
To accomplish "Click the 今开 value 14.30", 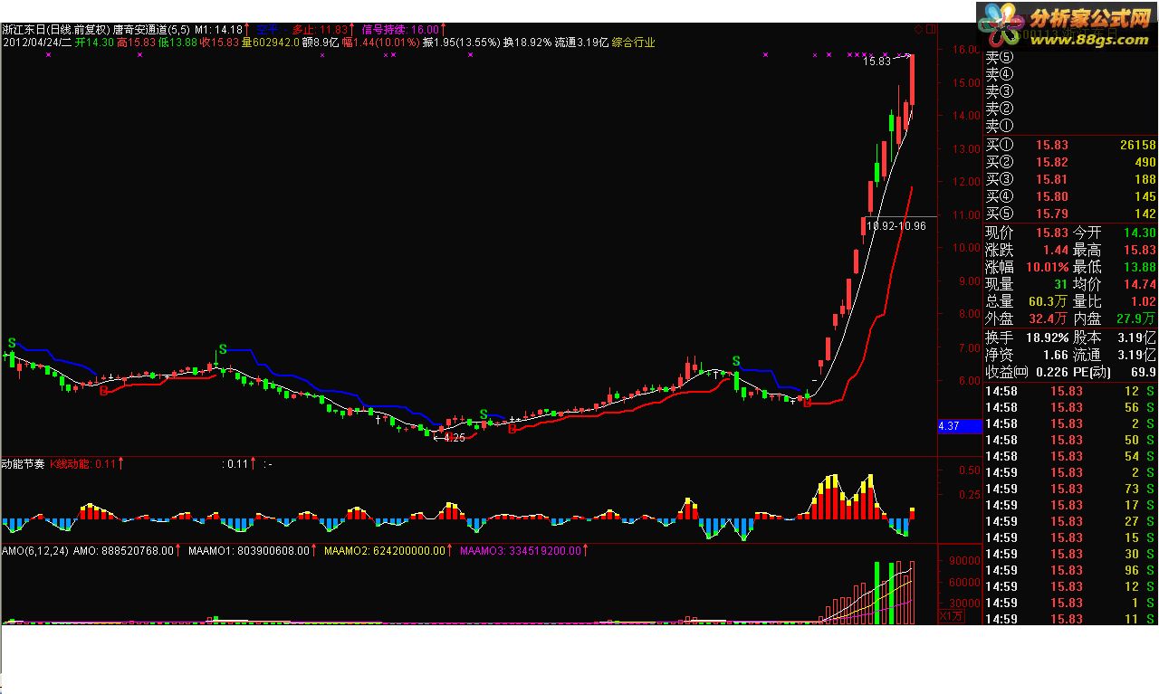I will (x=1138, y=233).
